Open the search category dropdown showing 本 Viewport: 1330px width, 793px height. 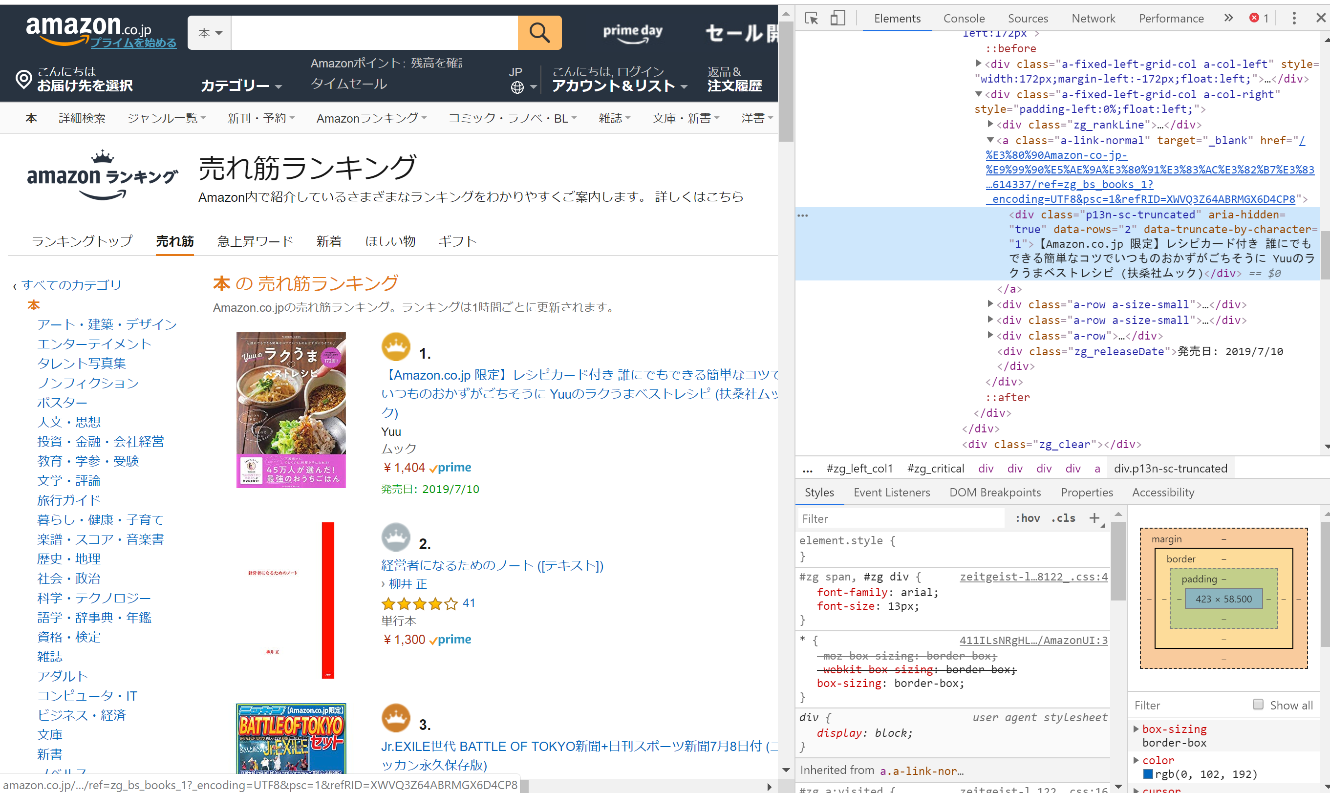[209, 32]
